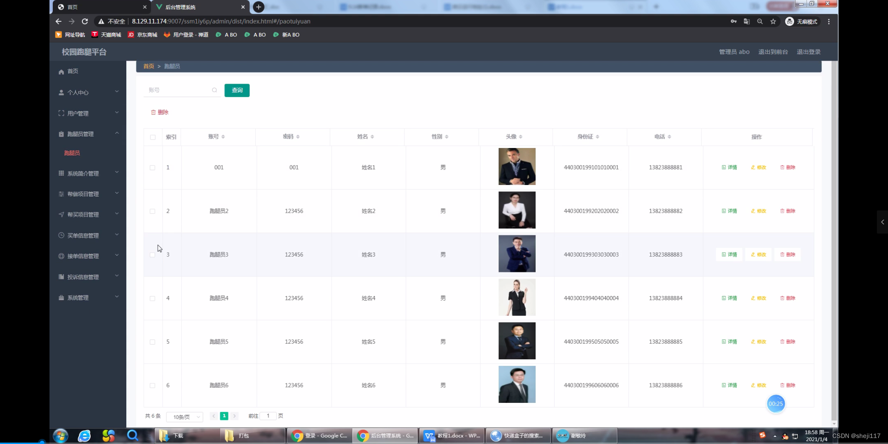
Task: Open the Windows Start button
Action: point(61,436)
